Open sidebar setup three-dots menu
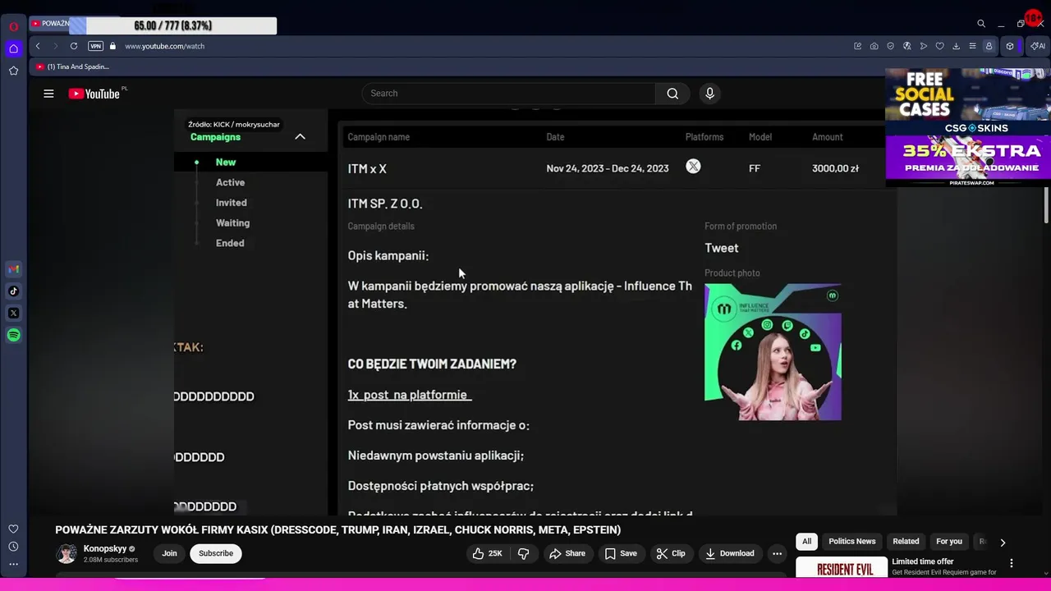The height and width of the screenshot is (591, 1051). 13,564
